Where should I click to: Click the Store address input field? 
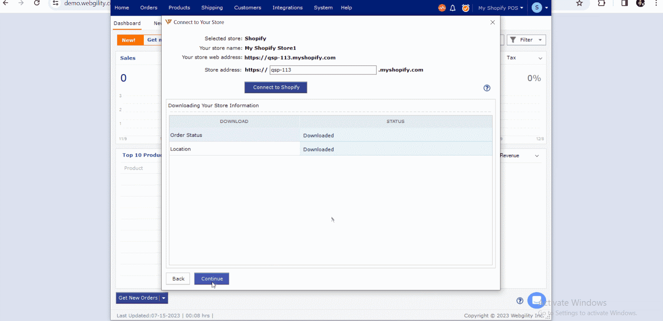tap(323, 70)
